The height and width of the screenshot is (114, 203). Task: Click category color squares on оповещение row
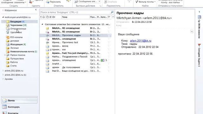tap(102, 60)
